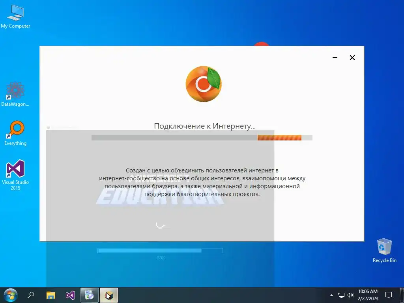This screenshot has height=303, width=404.
Task: Open the DataWagon desktop shortcut
Action: [x=15, y=94]
